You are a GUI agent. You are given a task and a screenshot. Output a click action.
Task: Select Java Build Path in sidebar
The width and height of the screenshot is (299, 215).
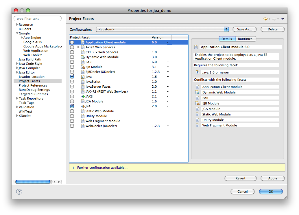(x=30, y=59)
